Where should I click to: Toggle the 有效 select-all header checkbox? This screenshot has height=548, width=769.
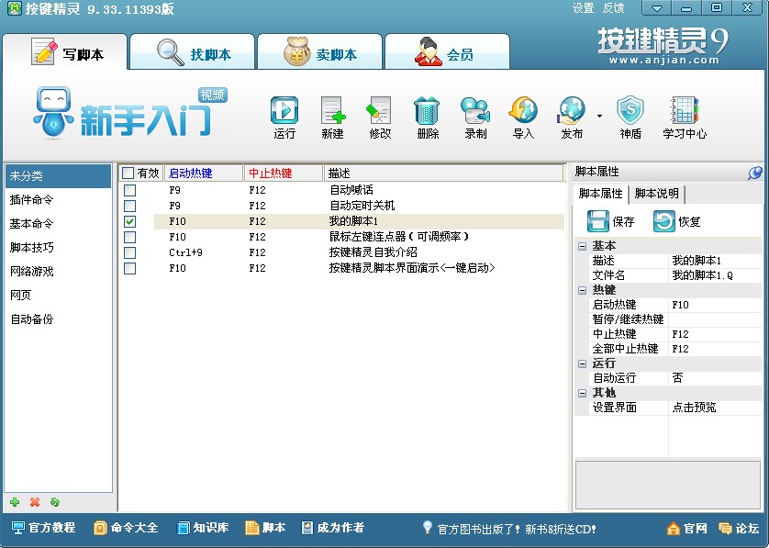128,173
